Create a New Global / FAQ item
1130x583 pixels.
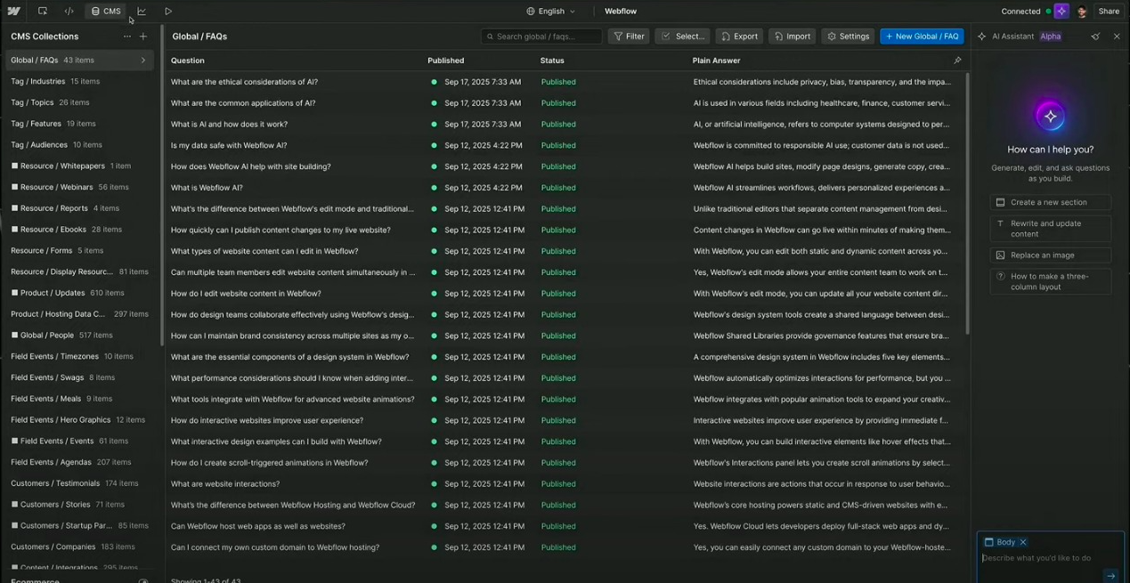pos(922,36)
